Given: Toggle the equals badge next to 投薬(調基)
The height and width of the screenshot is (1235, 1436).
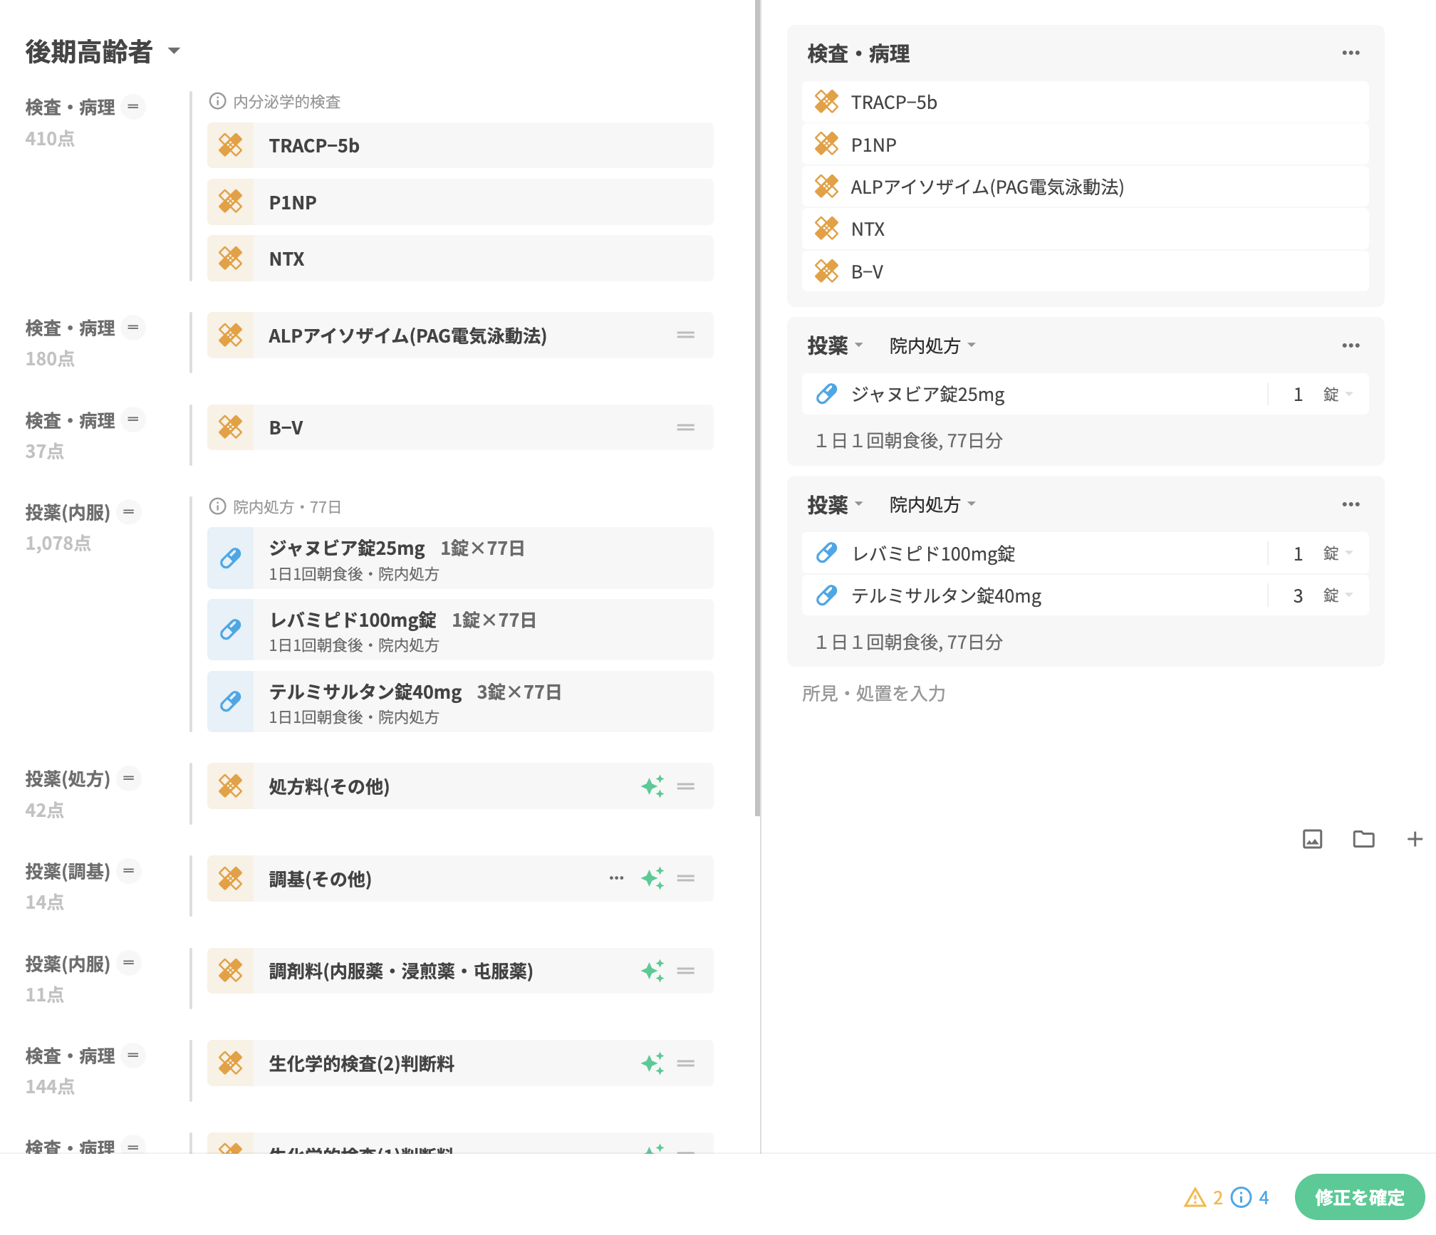Looking at the screenshot, I should coord(129,870).
